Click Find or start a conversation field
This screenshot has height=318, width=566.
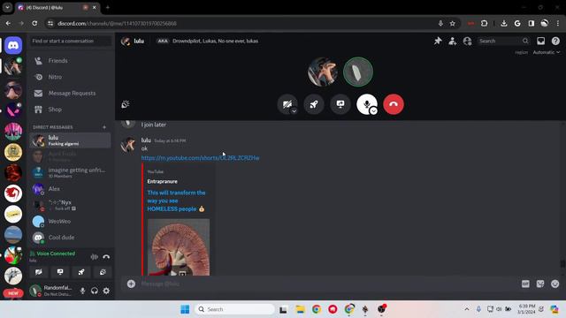tap(70, 42)
